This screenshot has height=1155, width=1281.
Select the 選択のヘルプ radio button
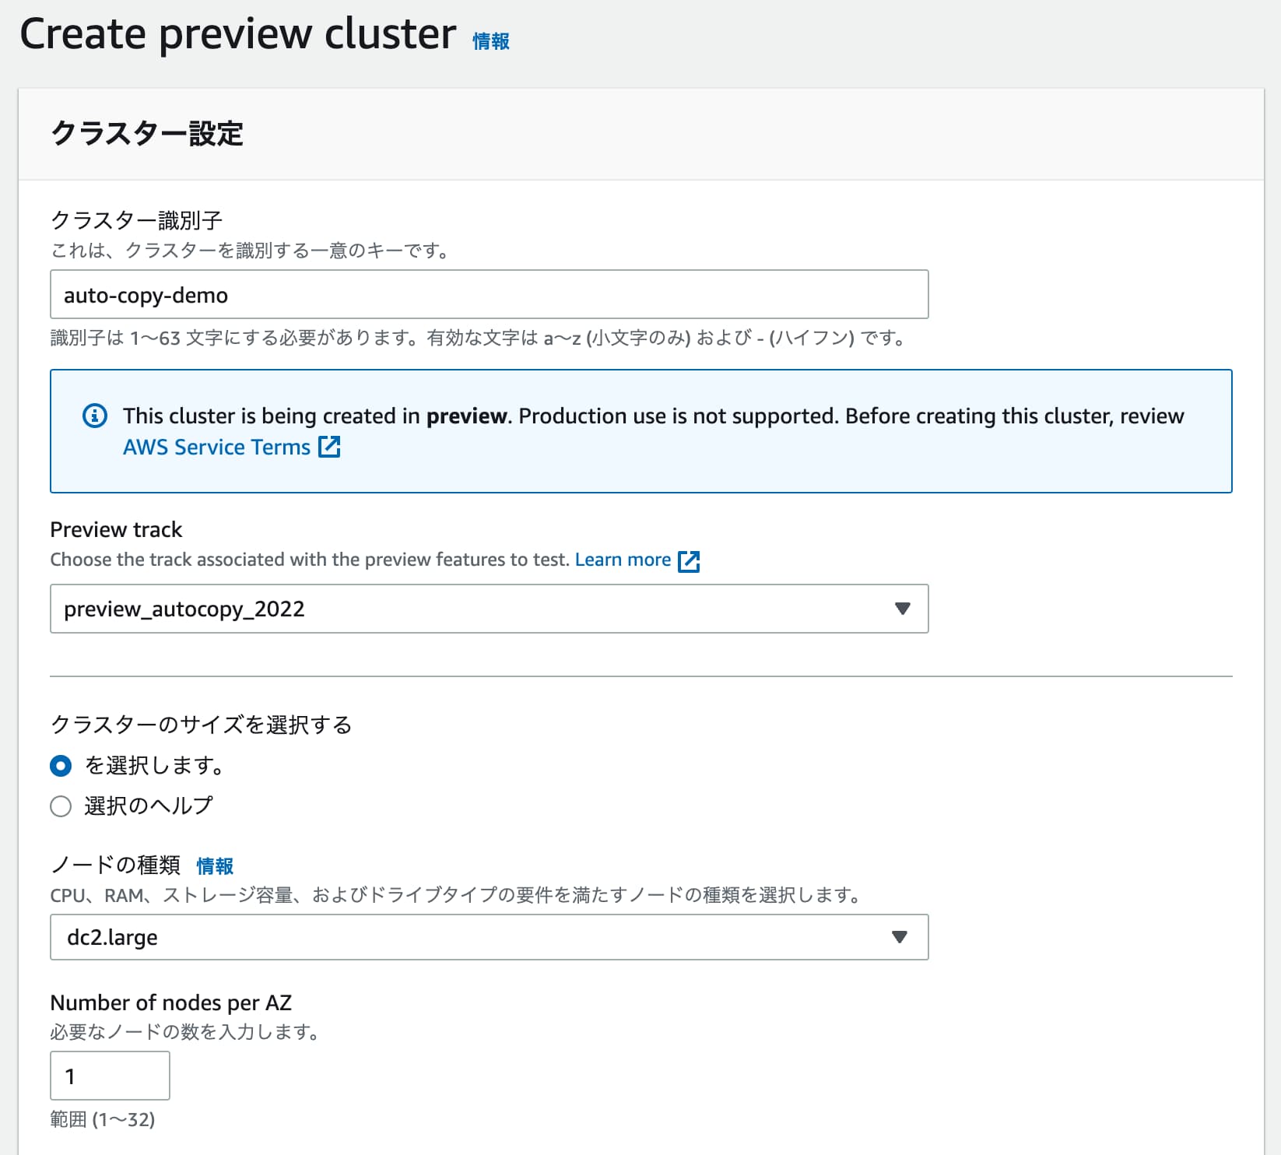click(x=60, y=806)
